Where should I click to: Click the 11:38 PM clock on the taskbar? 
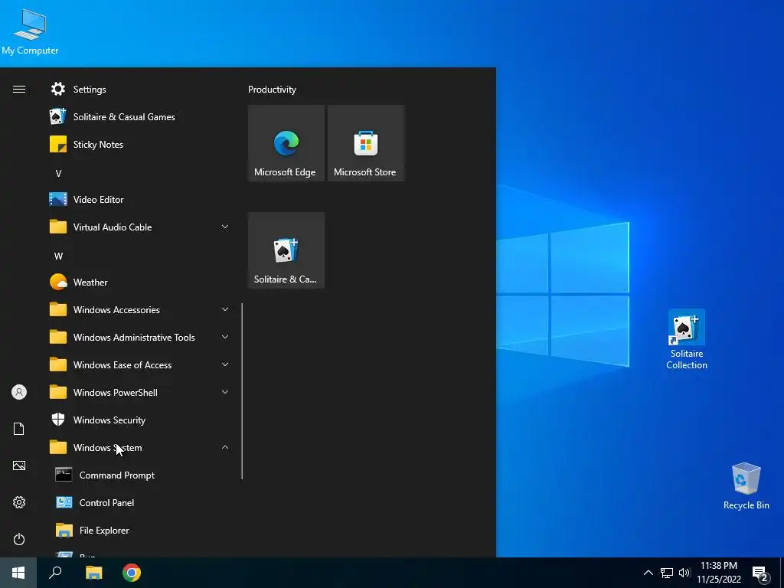(x=718, y=566)
